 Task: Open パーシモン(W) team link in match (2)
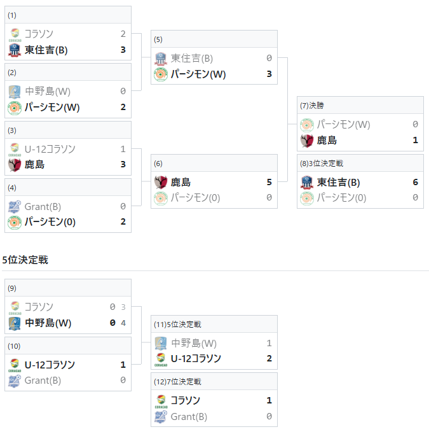tap(52, 108)
